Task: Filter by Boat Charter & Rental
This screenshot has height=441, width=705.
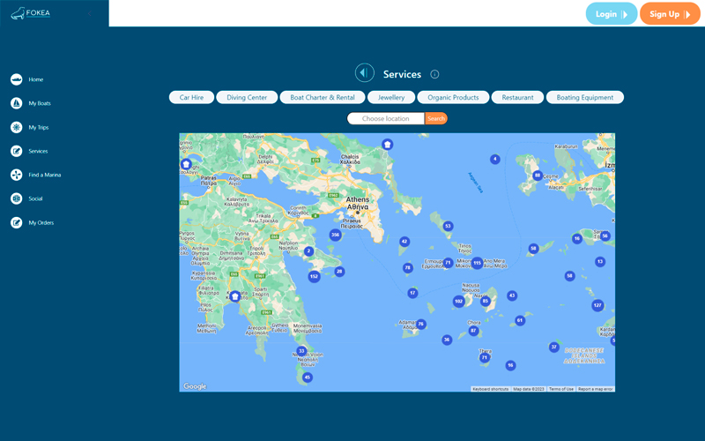Action: 323,97
